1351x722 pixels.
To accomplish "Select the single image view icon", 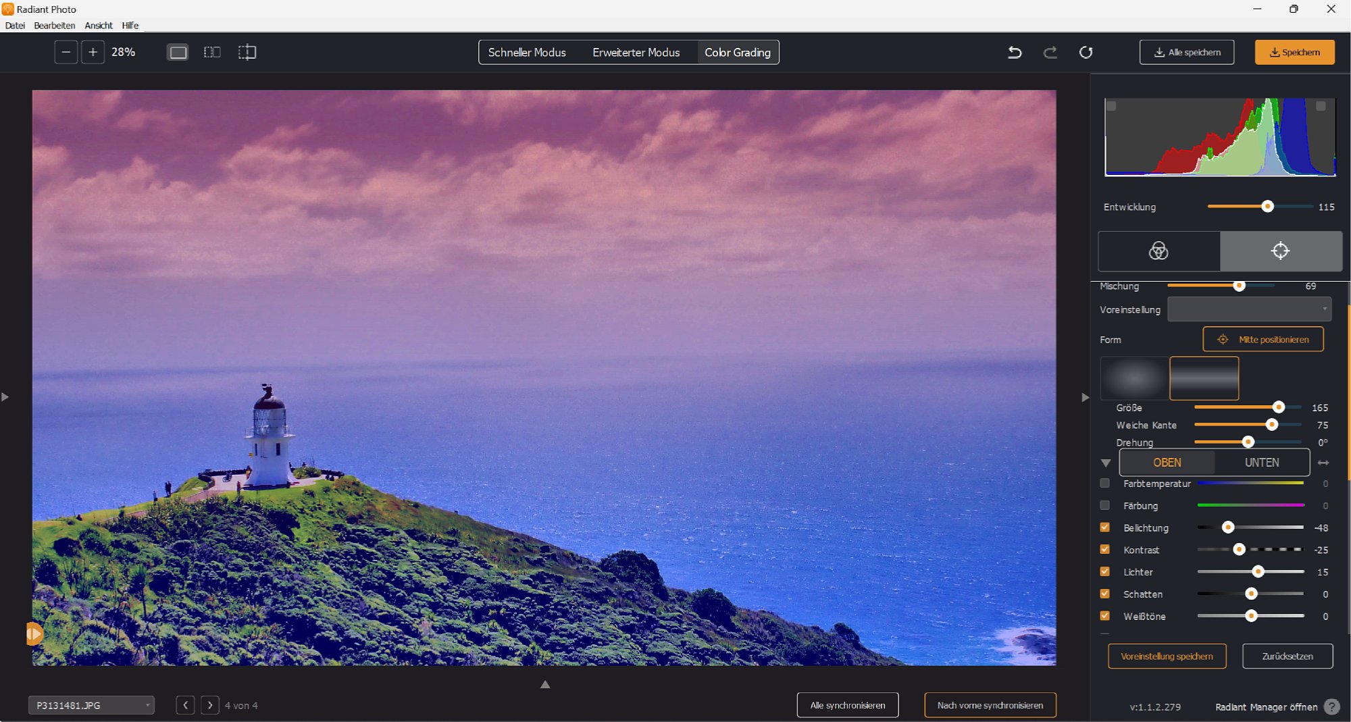I will tap(178, 52).
